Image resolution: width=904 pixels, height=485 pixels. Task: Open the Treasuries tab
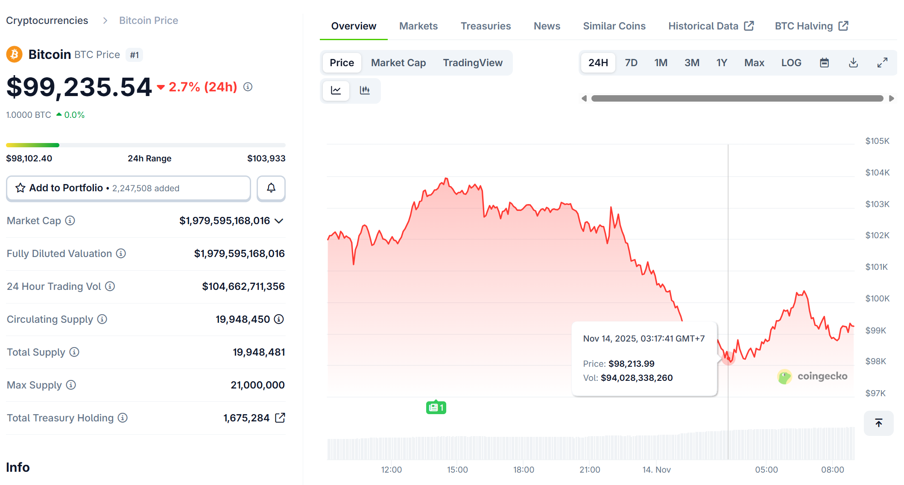pyautogui.click(x=486, y=26)
